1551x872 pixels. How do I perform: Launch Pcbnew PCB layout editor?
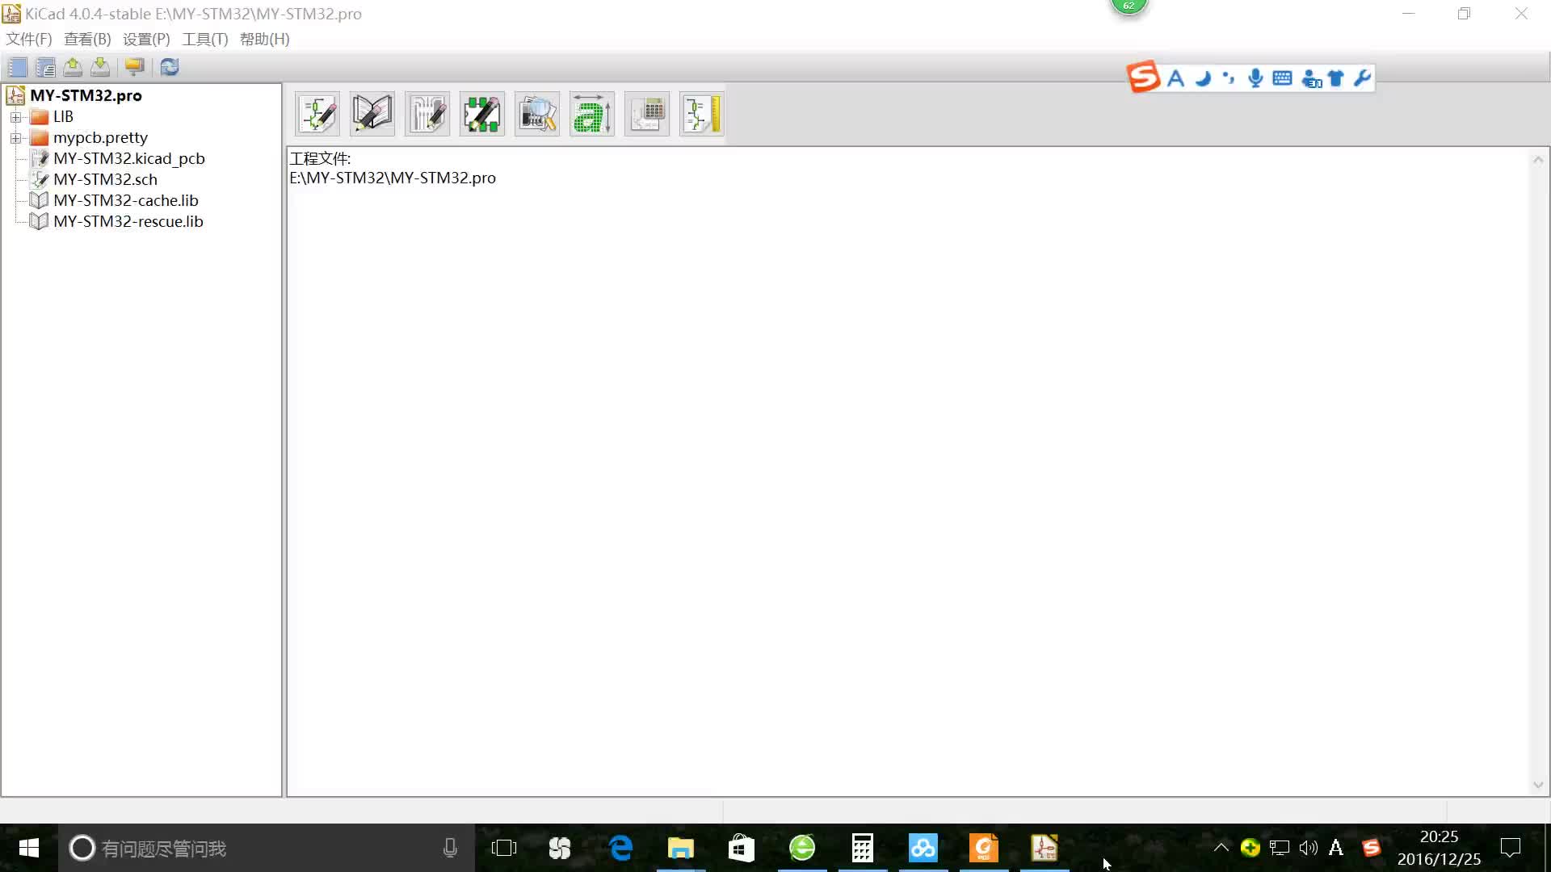point(427,114)
